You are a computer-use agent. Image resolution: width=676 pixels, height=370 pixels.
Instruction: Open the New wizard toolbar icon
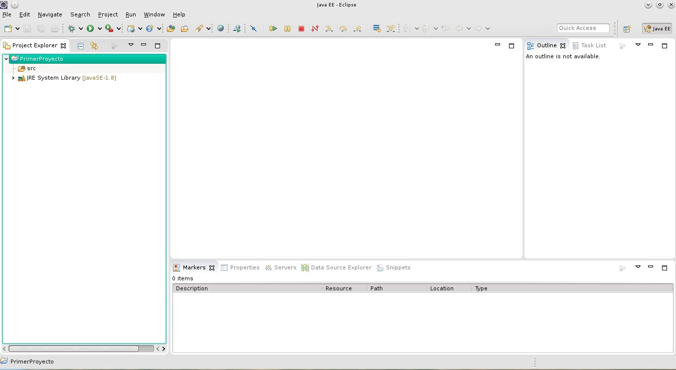click(7, 28)
